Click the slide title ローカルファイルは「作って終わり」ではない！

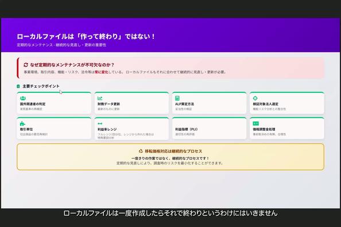pyautogui.click(x=86, y=36)
